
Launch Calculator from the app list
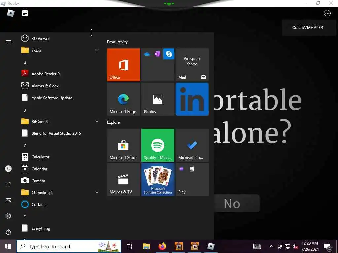(60, 157)
